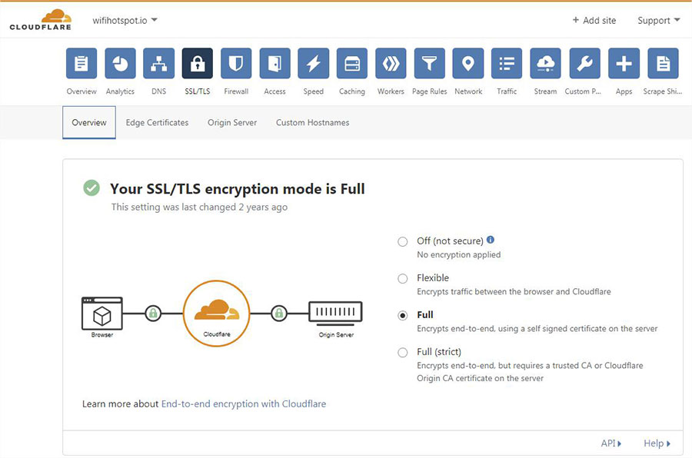
Task: Open the Stream cloud icon
Action: [x=545, y=64]
